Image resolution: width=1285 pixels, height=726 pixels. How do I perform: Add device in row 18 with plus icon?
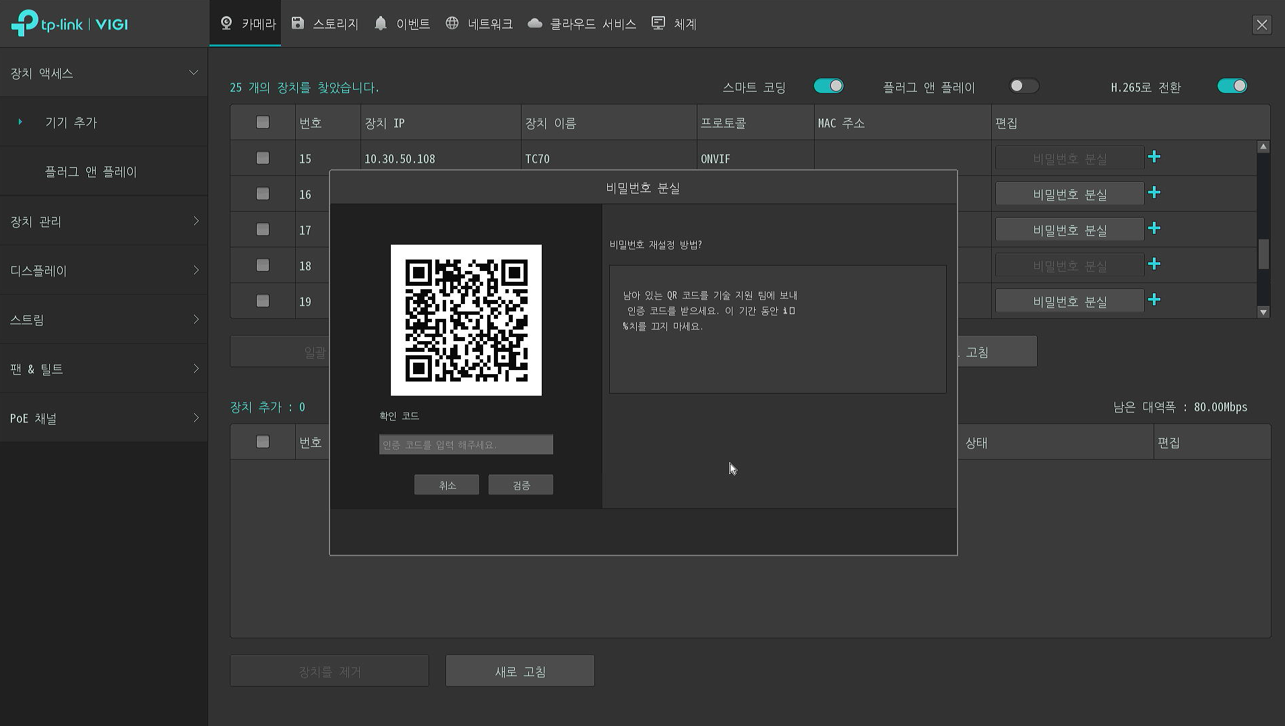point(1154,264)
